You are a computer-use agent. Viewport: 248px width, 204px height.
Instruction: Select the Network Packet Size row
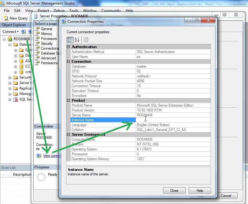(141, 81)
